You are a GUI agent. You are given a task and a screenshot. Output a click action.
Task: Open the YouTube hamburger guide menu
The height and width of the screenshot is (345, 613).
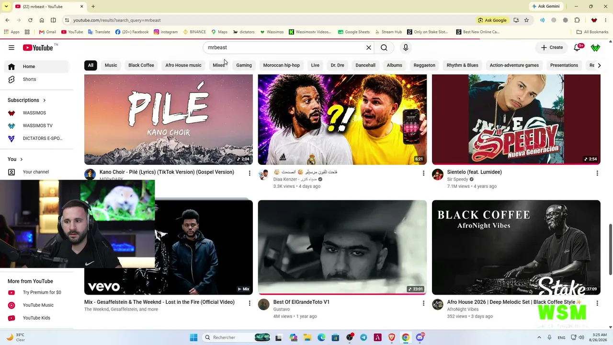pos(11,47)
